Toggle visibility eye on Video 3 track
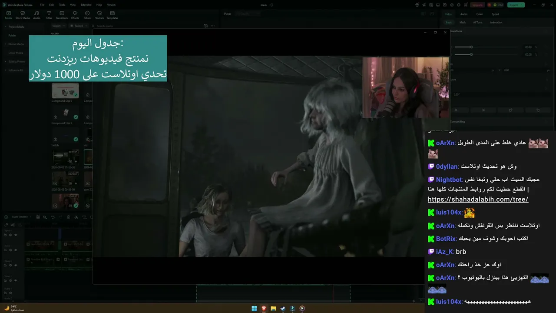Screen dimensions: 556x313 [16, 250]
